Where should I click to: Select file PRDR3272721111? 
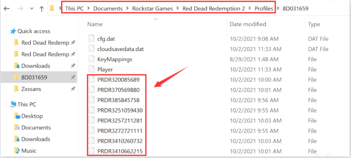[x=120, y=131]
